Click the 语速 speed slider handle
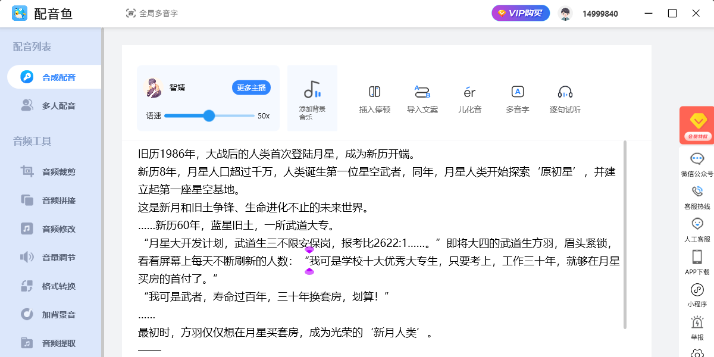Image resolution: width=714 pixels, height=357 pixels. point(209,115)
